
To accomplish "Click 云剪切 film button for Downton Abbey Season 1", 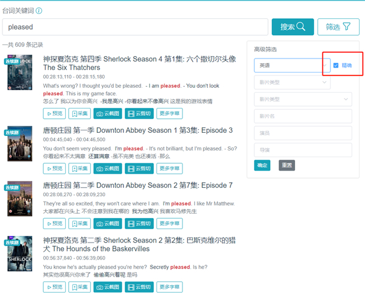I will click(139, 169).
